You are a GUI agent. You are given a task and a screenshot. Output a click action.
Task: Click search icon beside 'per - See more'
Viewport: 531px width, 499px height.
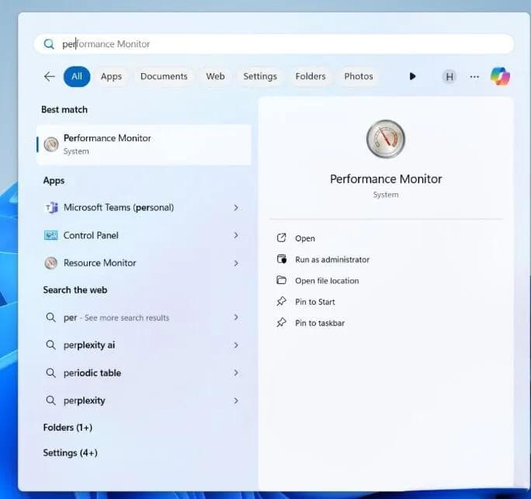(x=50, y=317)
